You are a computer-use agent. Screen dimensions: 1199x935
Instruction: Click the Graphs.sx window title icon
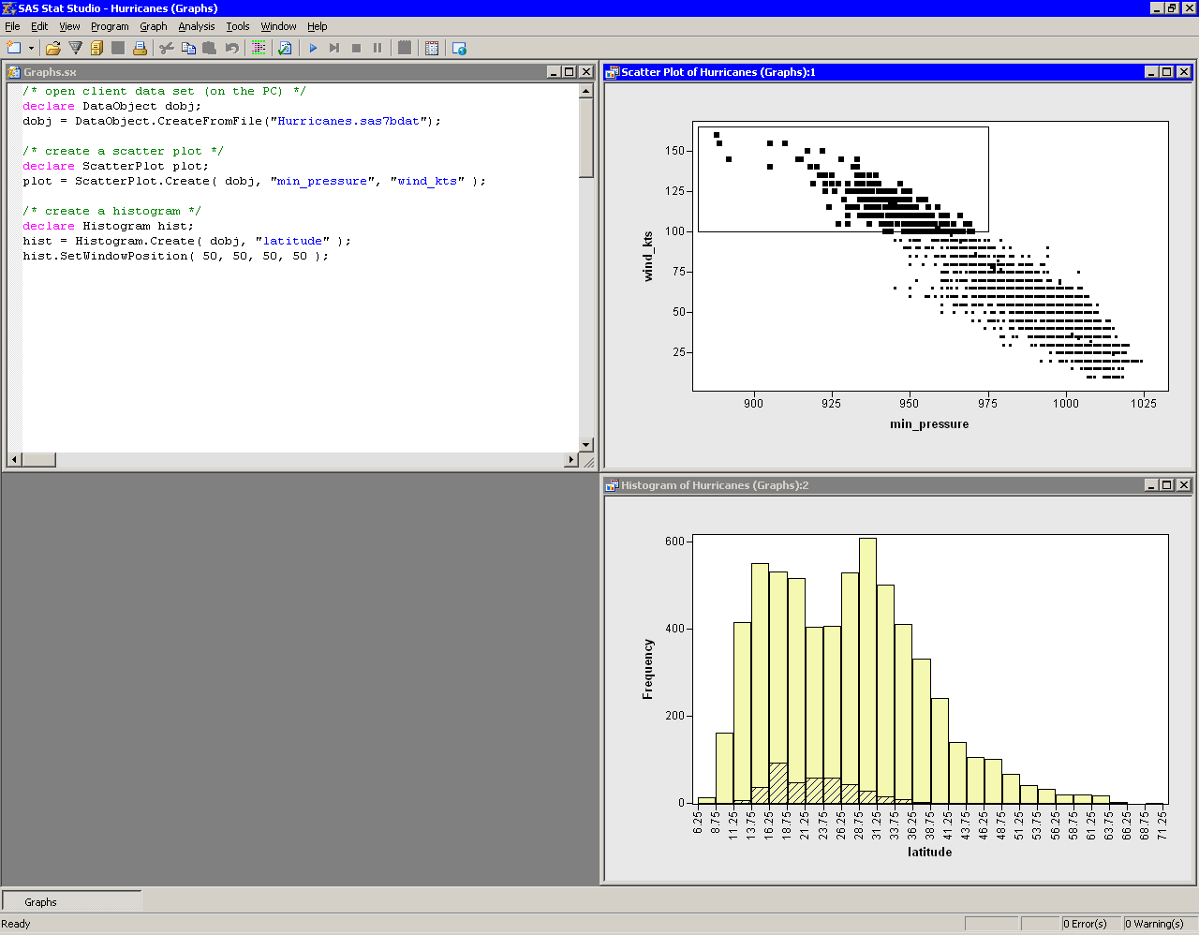(x=14, y=72)
